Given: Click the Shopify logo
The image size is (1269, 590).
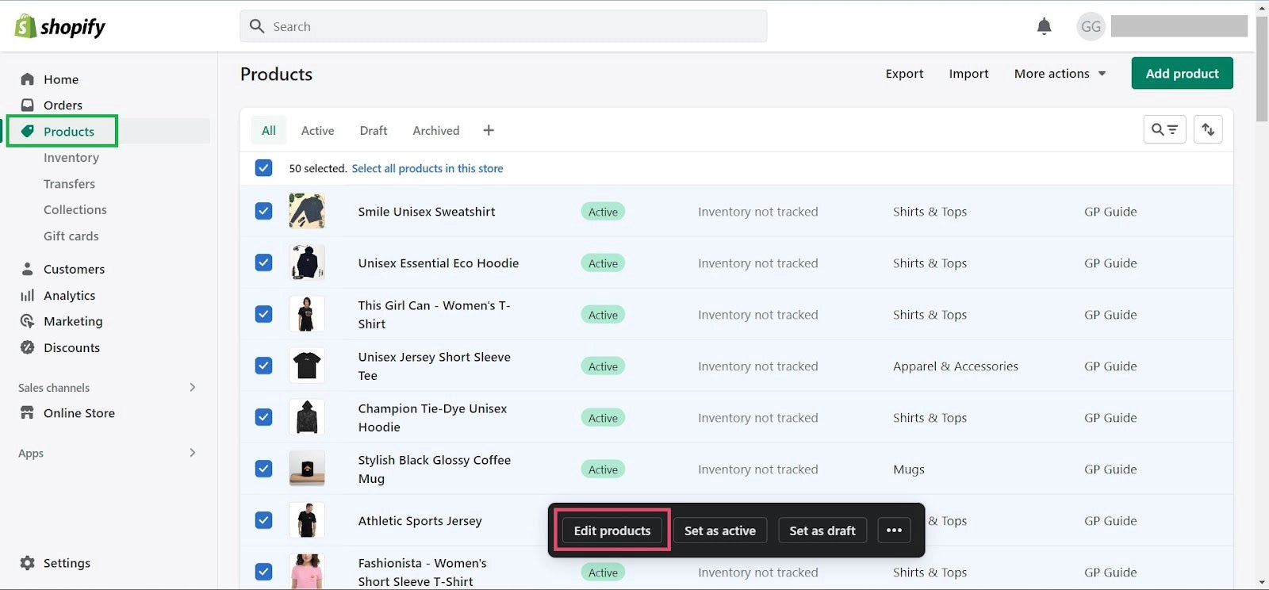Looking at the screenshot, I should pyautogui.click(x=60, y=26).
